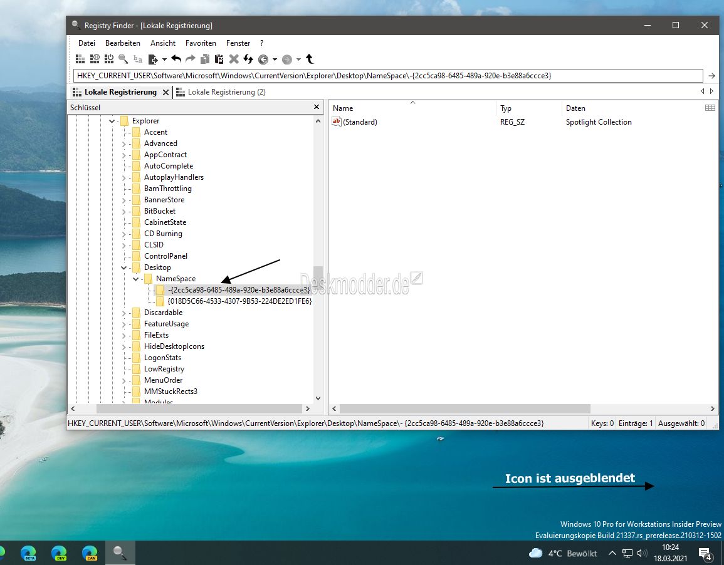
Task: Click the Delete X icon in toolbar
Action: tap(234, 59)
